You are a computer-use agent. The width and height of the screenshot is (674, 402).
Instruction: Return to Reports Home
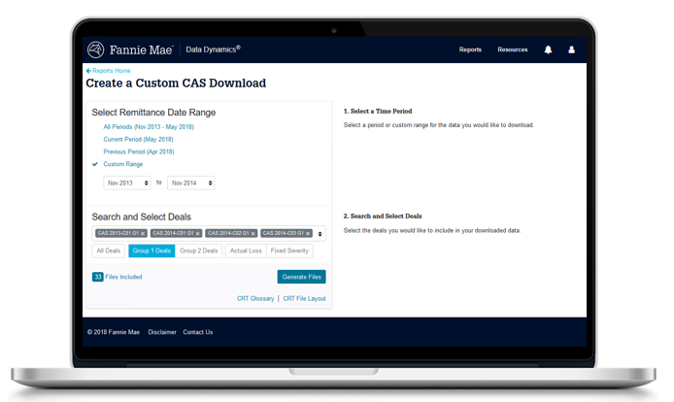(x=112, y=71)
